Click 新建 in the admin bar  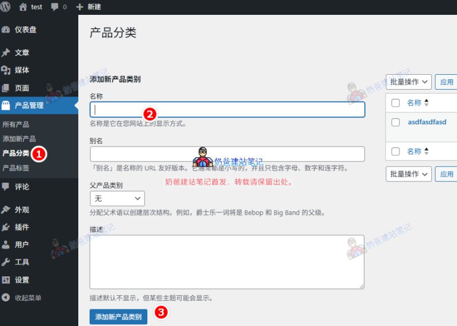[94, 7]
